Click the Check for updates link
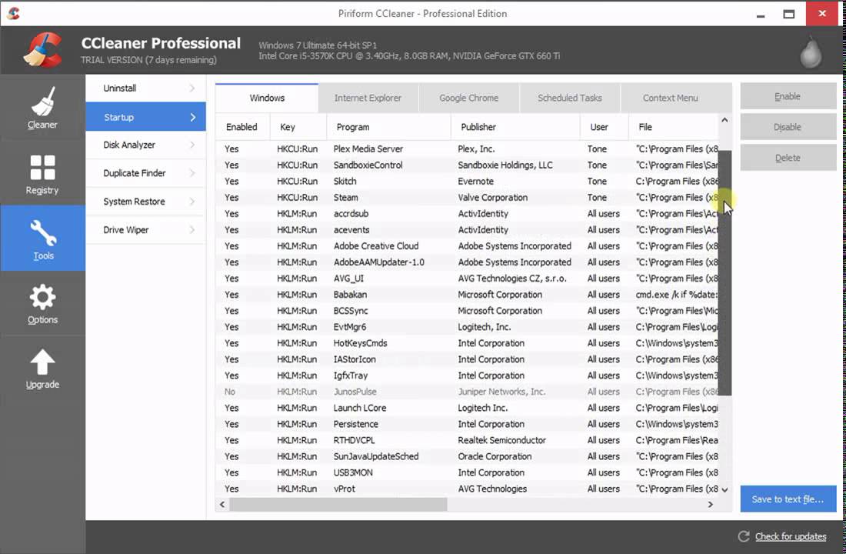This screenshot has height=554, width=846. (x=791, y=536)
